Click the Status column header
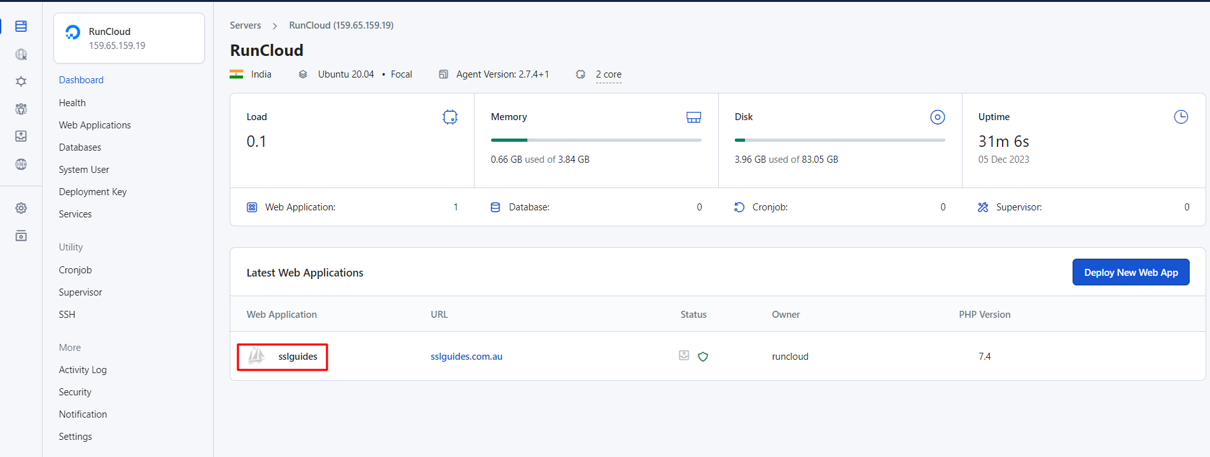 693,315
